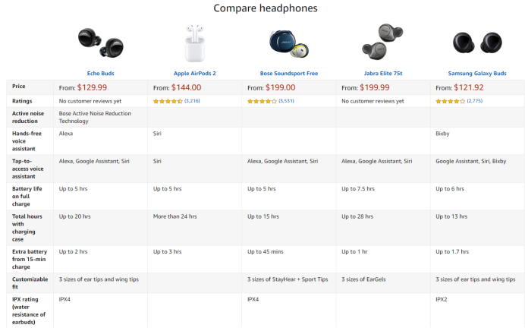Open the Bose Soundsport Free link
525x328 pixels.
(288, 74)
